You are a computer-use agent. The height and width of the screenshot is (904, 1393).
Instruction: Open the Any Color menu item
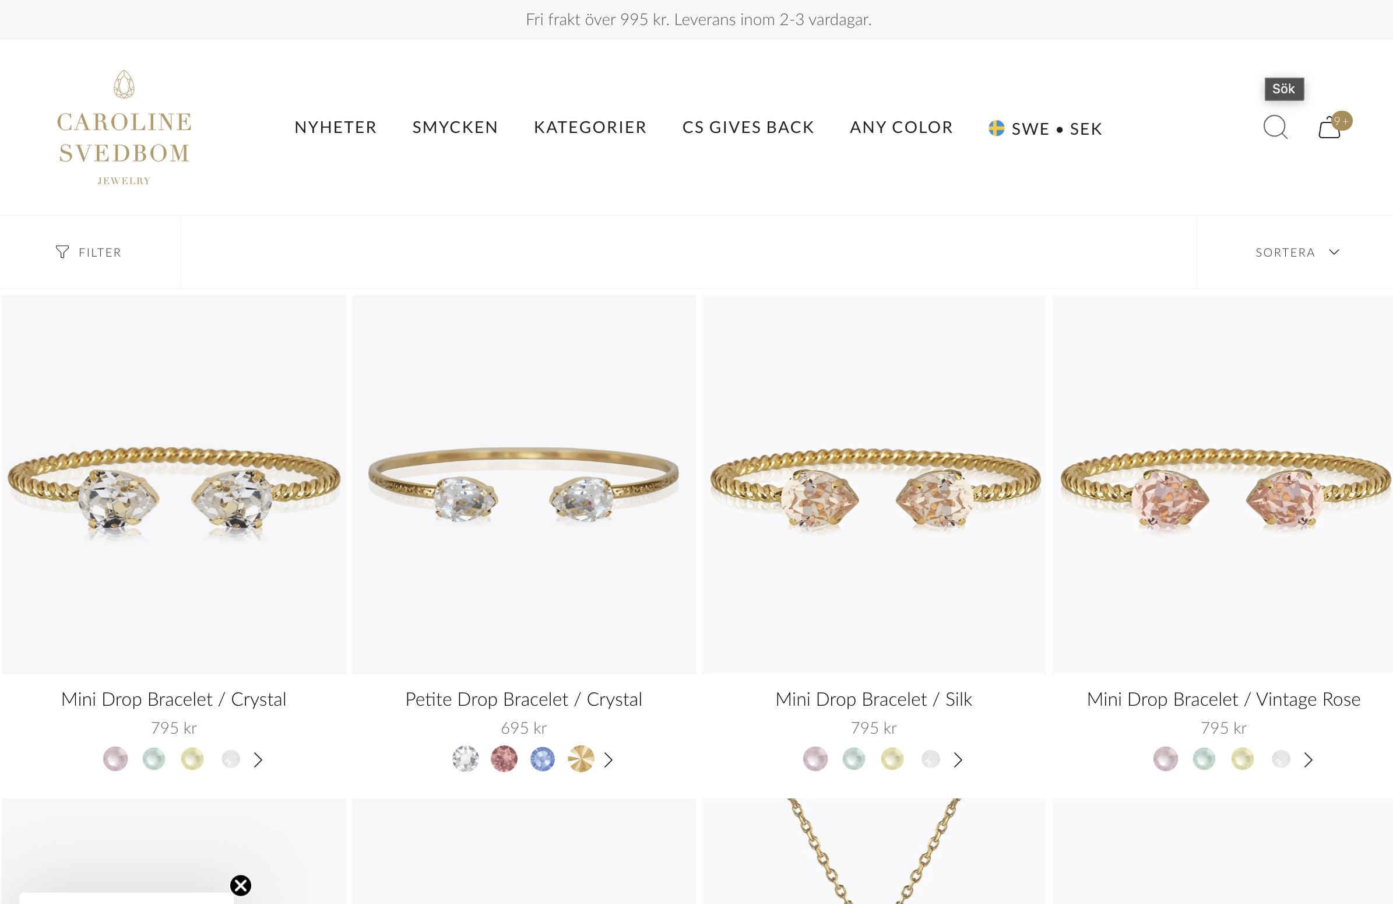click(901, 127)
